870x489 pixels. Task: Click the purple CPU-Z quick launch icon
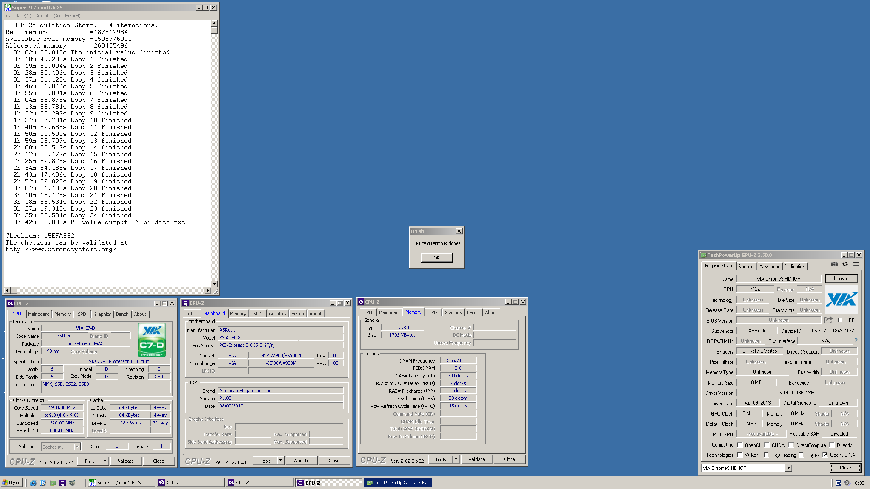tap(62, 483)
